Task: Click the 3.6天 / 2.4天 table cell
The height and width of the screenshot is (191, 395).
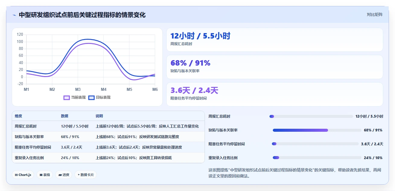Action: (72, 147)
